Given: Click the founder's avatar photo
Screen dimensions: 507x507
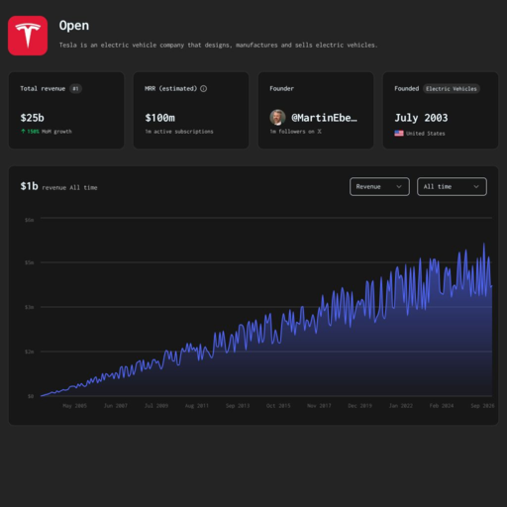Looking at the screenshot, I should 277,118.
